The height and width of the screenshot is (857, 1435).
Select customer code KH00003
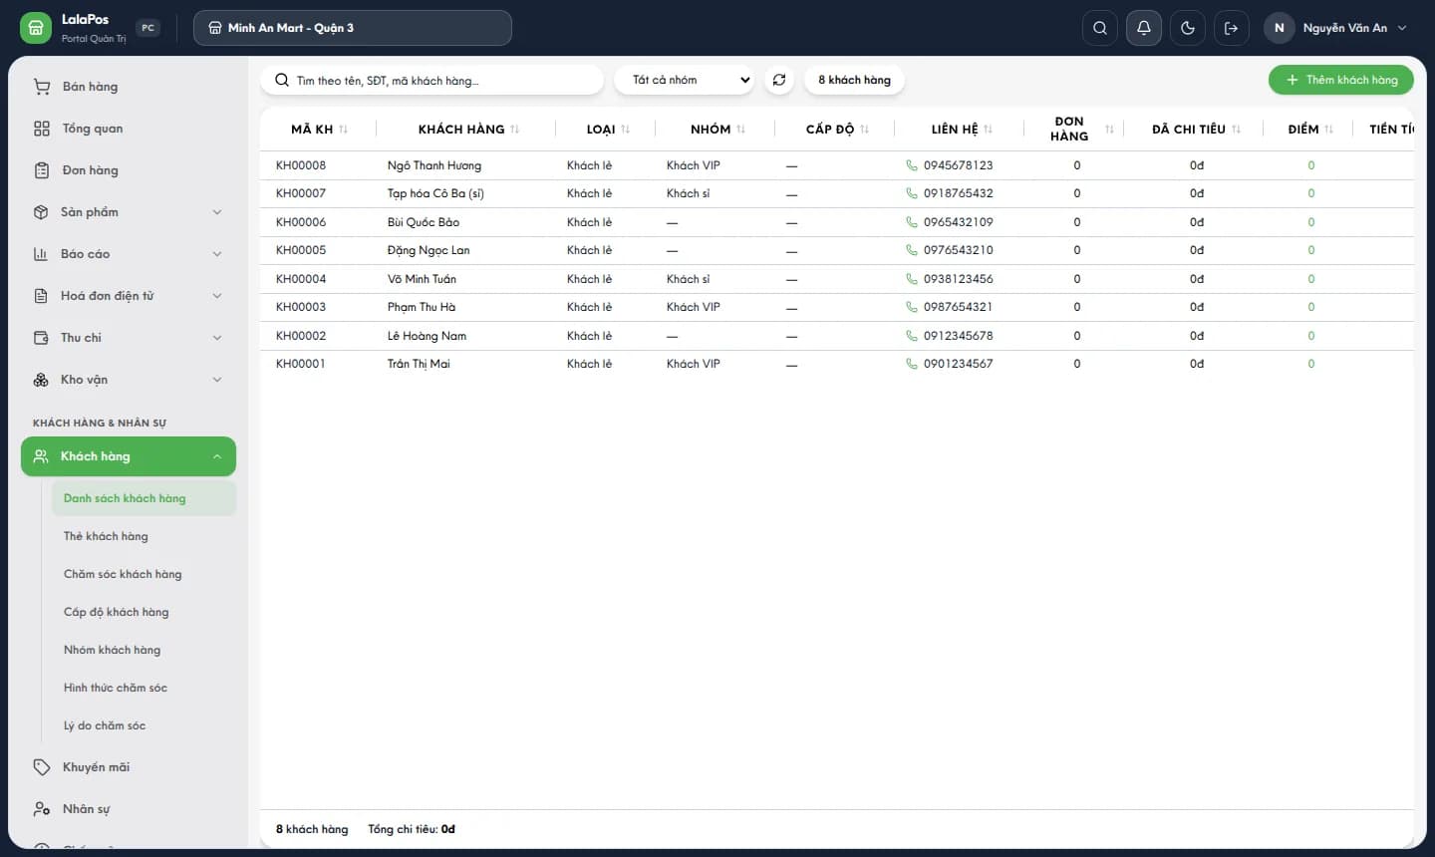tap(301, 307)
